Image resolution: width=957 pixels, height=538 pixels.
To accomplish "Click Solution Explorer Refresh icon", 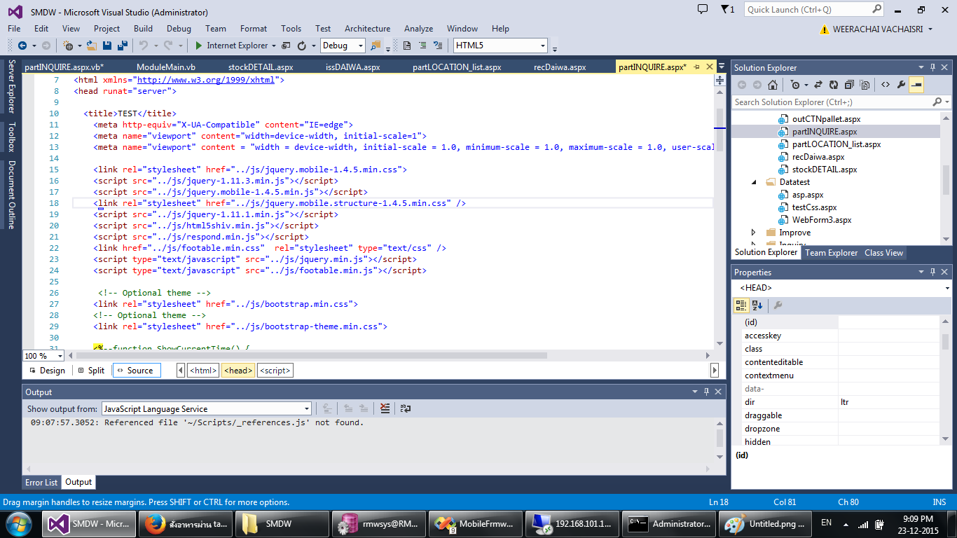I will click(834, 85).
